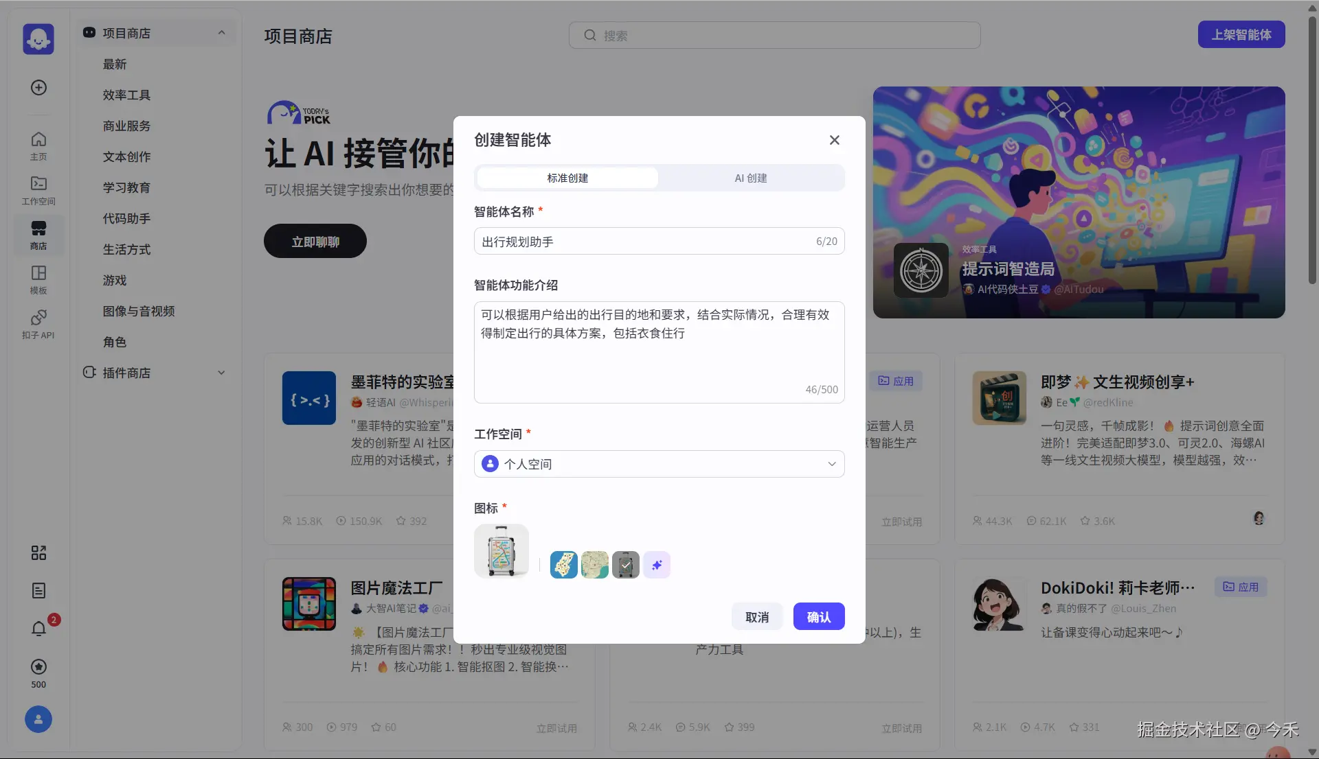Close the 创建智能体 dialog
Viewport: 1319px width, 759px height.
(834, 140)
